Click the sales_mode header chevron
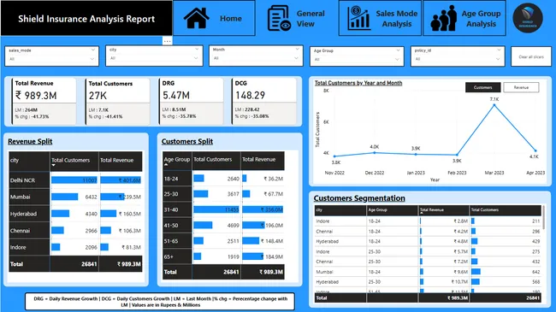This screenshot has width=556, height=312. click(93, 50)
